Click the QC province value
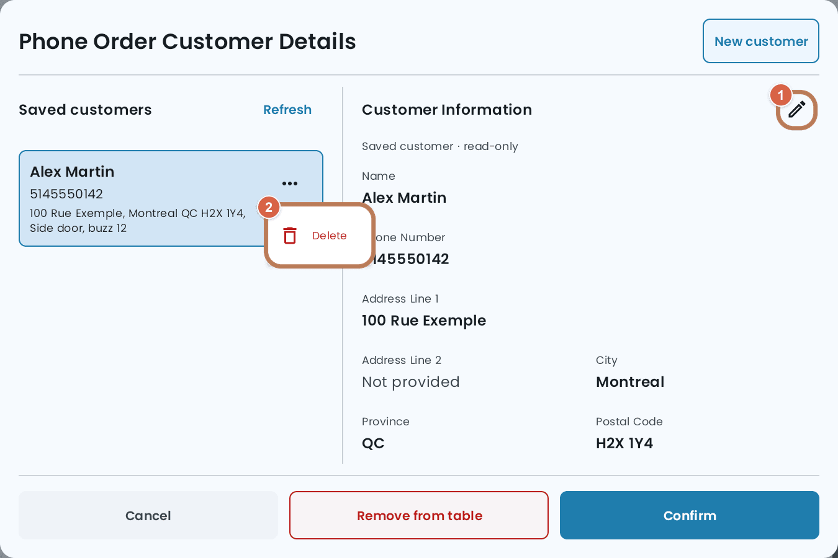This screenshot has width=838, height=558. [373, 443]
